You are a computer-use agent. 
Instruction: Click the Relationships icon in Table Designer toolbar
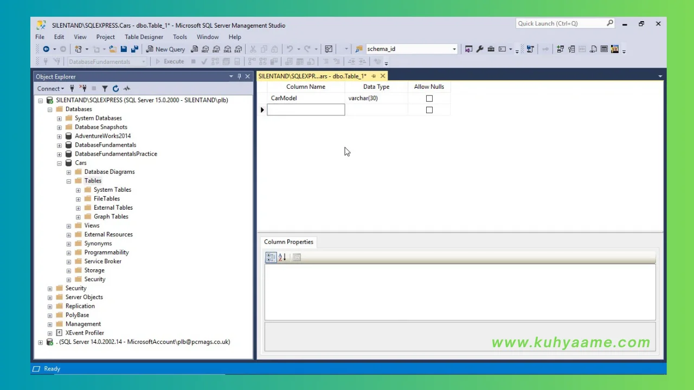[560, 49]
